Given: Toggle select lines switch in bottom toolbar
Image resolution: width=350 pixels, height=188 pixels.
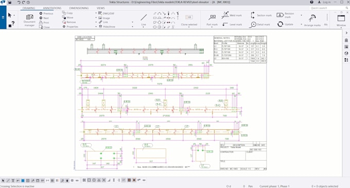Looking at the screenshot, I should tap(8, 180).
